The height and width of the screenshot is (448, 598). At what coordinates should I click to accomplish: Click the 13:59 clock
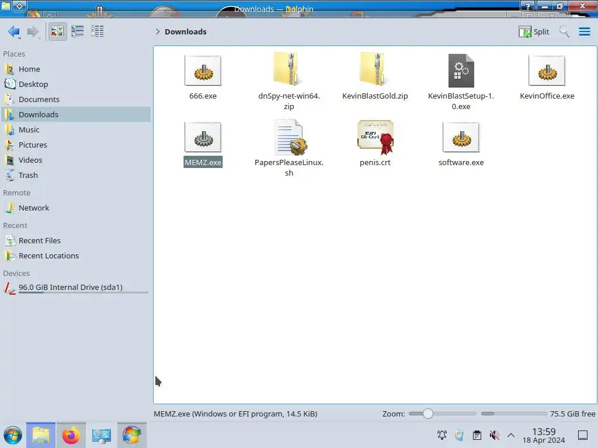pyautogui.click(x=544, y=432)
